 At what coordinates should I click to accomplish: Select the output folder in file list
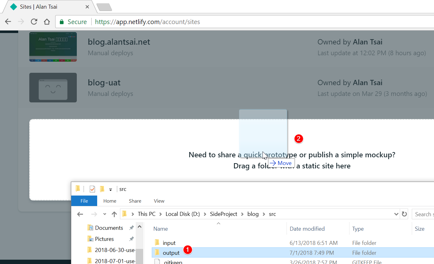point(171,253)
